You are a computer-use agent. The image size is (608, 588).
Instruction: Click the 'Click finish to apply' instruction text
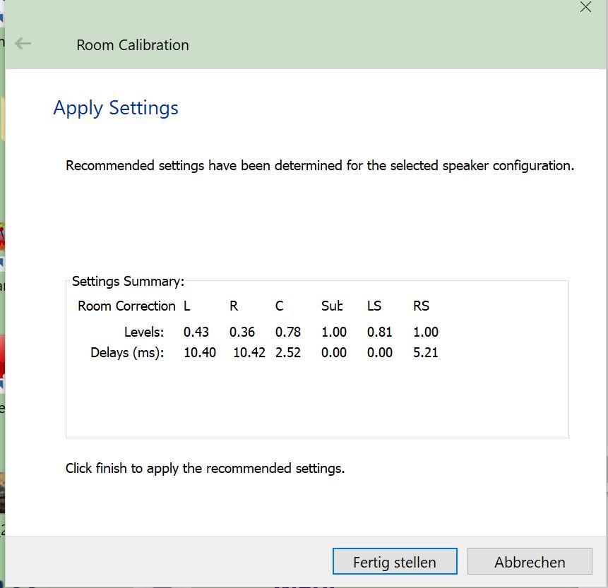point(205,468)
